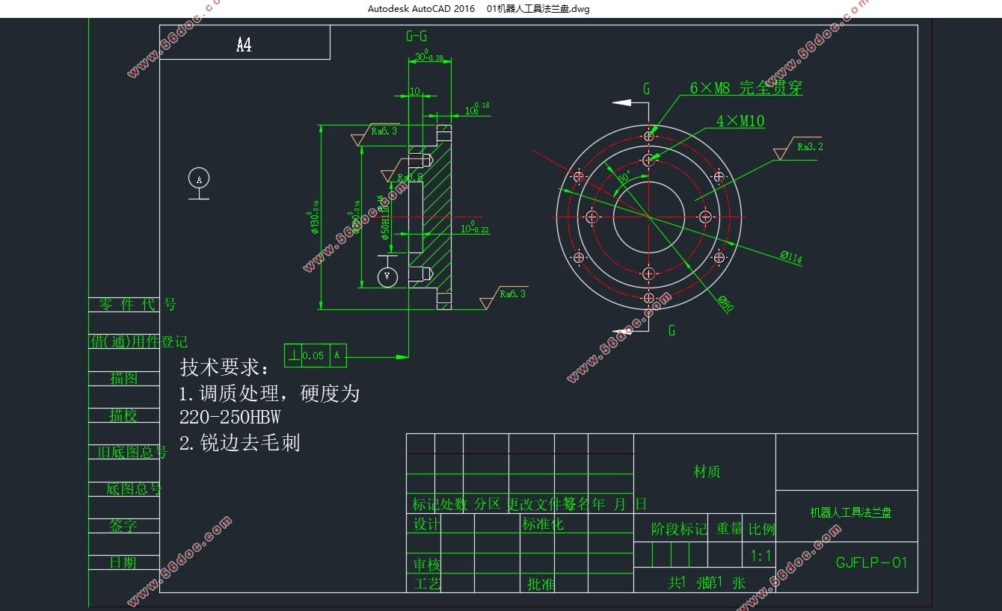This screenshot has width=1002, height=611.
Task: Click the datum A circle symbol
Action: point(198,179)
